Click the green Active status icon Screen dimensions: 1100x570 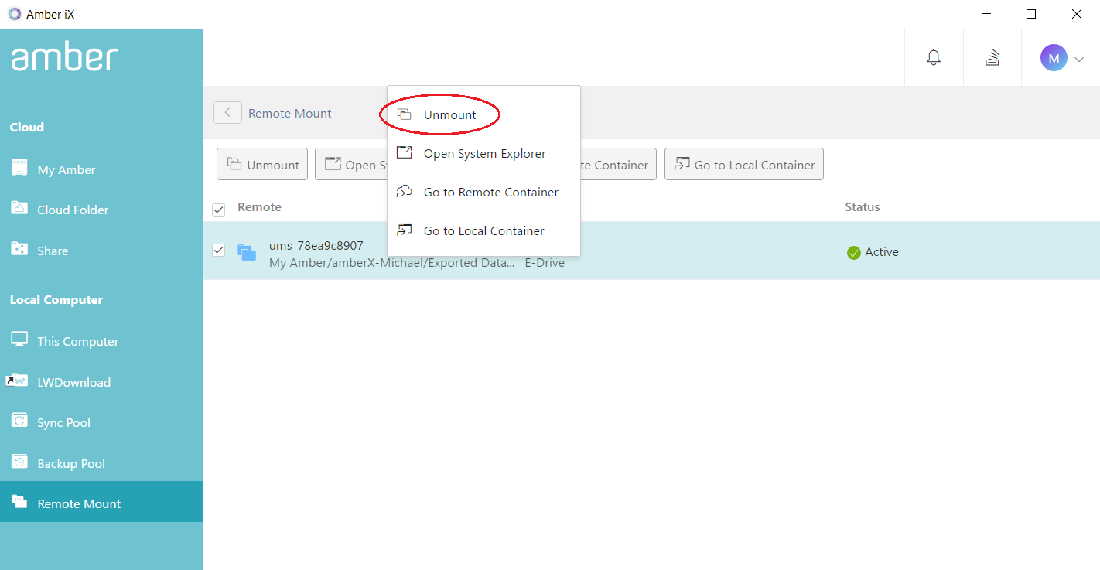click(853, 252)
